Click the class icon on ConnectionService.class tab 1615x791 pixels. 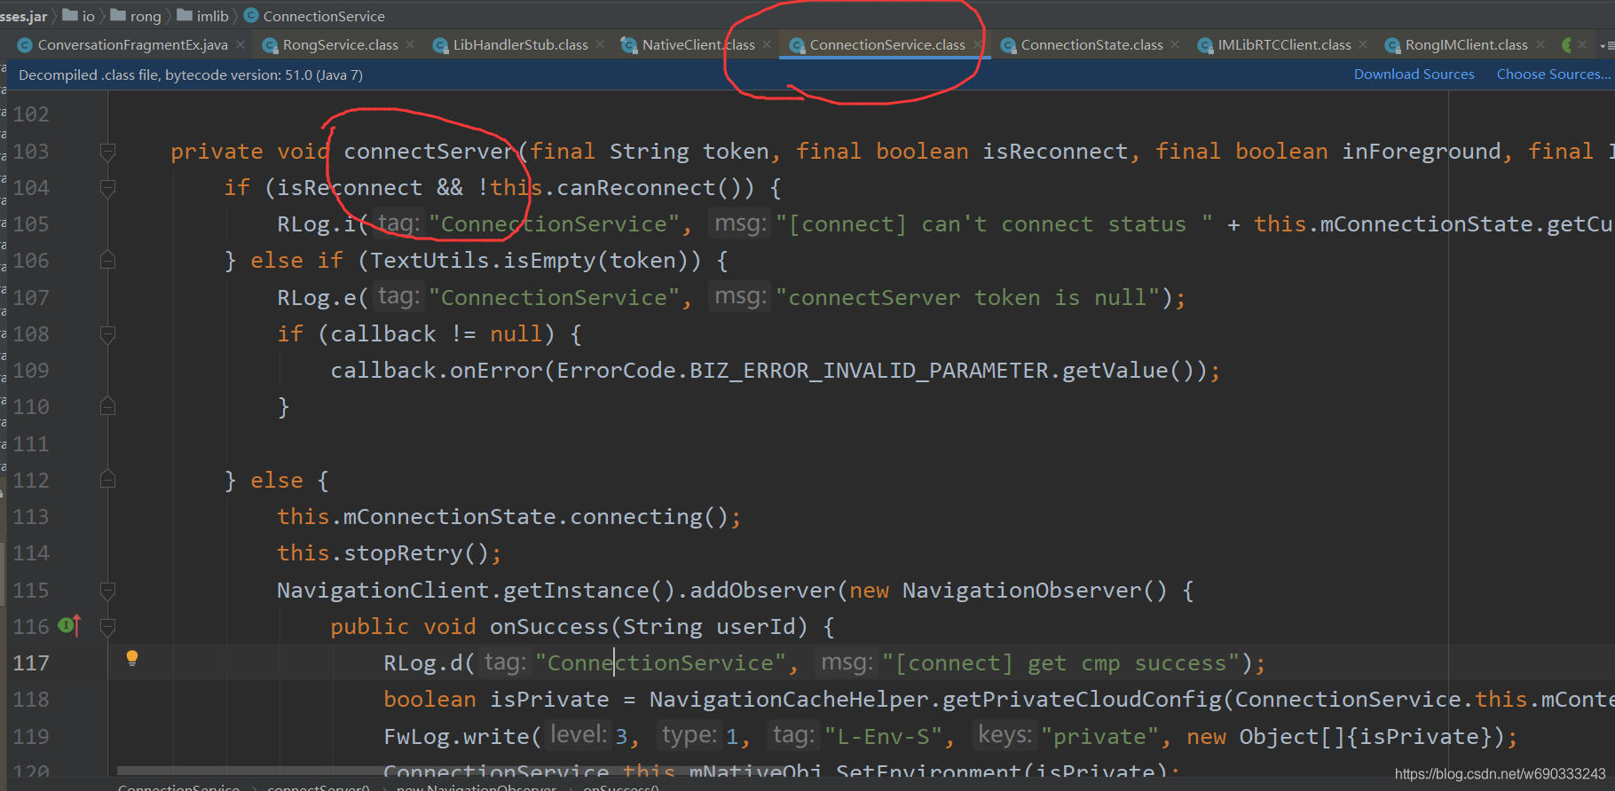click(797, 45)
